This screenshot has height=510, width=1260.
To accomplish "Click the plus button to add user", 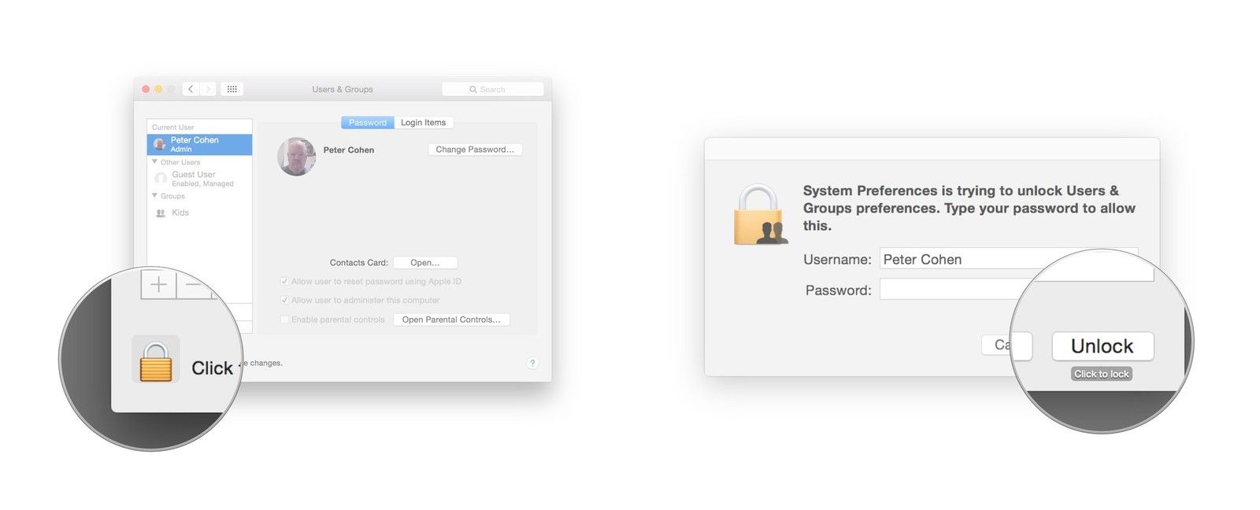I will tap(158, 284).
